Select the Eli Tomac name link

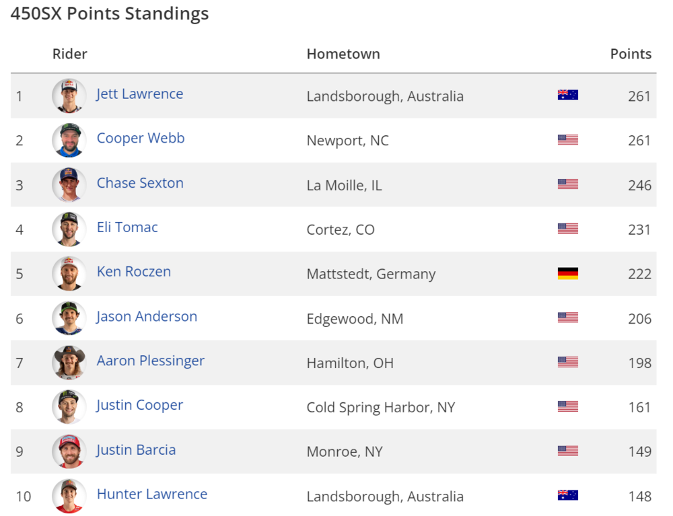(127, 227)
